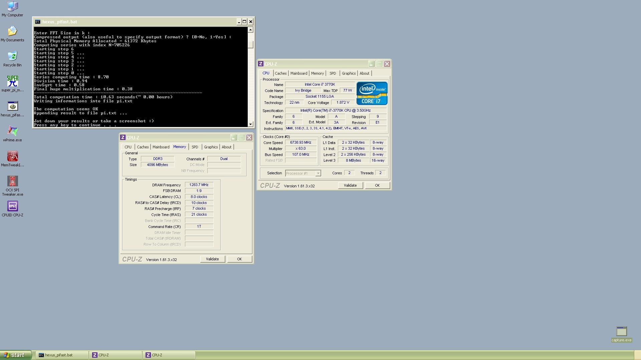641x360 pixels.
Task: Click the tRAS 21 clocks value
Action: [x=199, y=214]
